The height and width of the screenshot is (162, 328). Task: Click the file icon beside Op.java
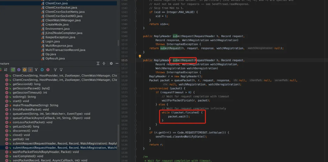coord(43,54)
